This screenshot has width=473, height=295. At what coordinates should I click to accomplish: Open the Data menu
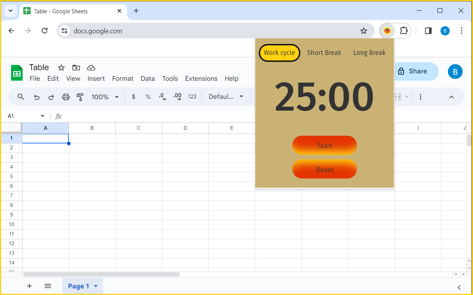[148, 79]
